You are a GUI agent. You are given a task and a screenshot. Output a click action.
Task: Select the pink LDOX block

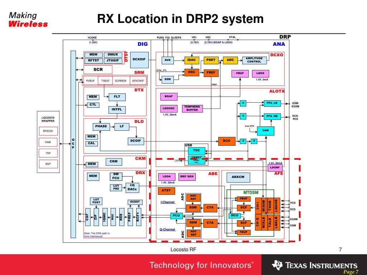(261, 74)
